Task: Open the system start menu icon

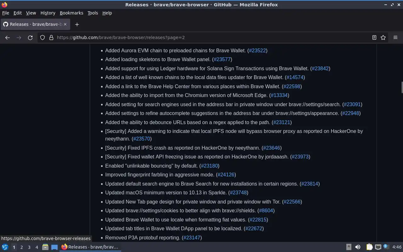Action: (x=5, y=247)
